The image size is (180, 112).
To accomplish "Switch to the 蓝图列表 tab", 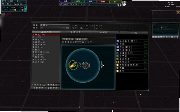I will point(46,32).
